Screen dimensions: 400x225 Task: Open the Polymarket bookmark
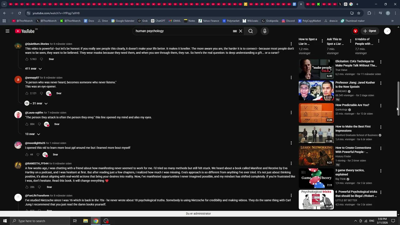pos(231,21)
